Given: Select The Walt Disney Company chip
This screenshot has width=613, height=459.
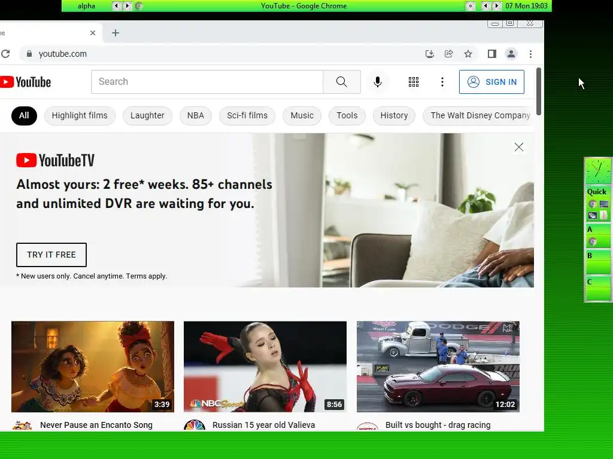Looking at the screenshot, I should pos(479,115).
